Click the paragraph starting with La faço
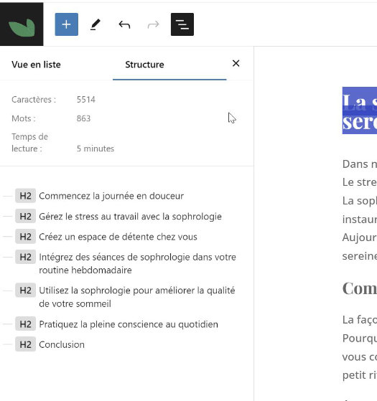 [360, 347]
